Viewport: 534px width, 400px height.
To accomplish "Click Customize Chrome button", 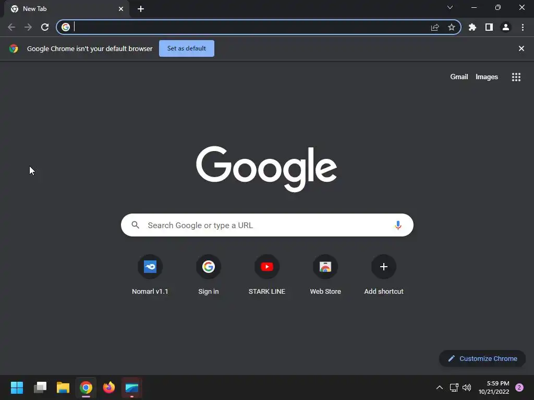I will (482, 358).
